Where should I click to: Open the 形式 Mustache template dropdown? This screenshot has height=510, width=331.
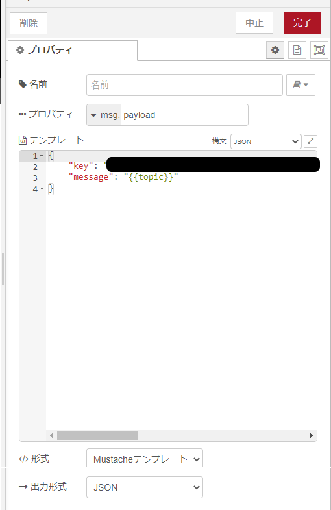145,459
